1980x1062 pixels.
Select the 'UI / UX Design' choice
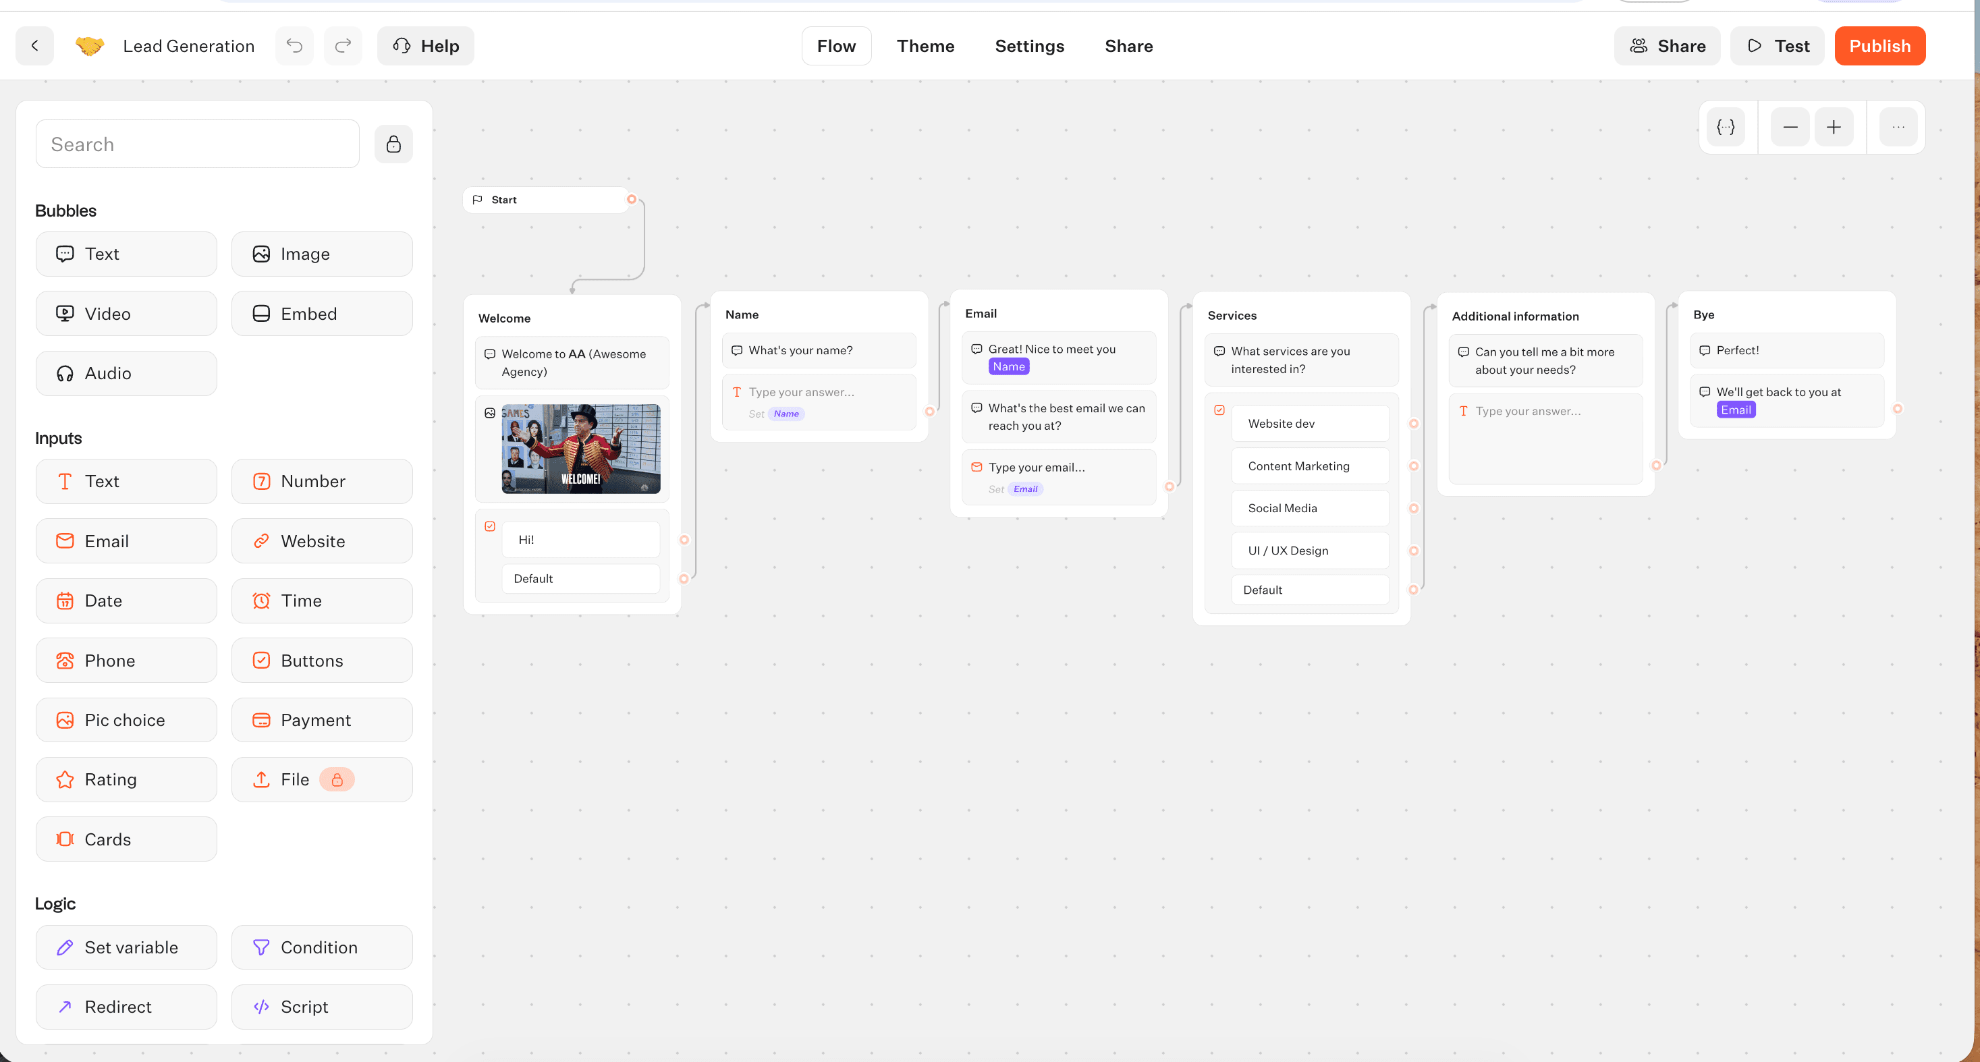pos(1311,550)
